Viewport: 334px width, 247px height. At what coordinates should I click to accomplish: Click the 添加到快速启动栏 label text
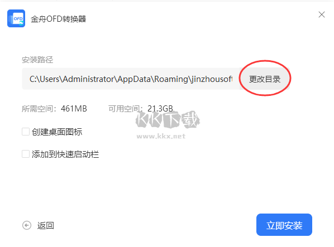[65, 154]
